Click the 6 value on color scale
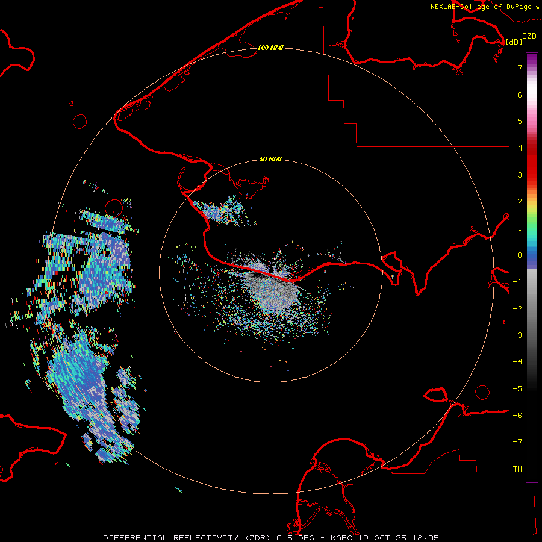The height and width of the screenshot is (542, 542). (520, 95)
